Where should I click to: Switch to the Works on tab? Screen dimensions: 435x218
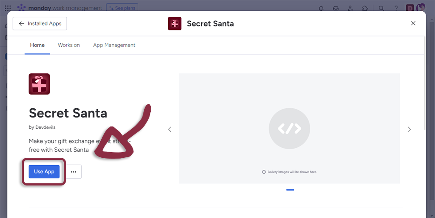point(69,45)
